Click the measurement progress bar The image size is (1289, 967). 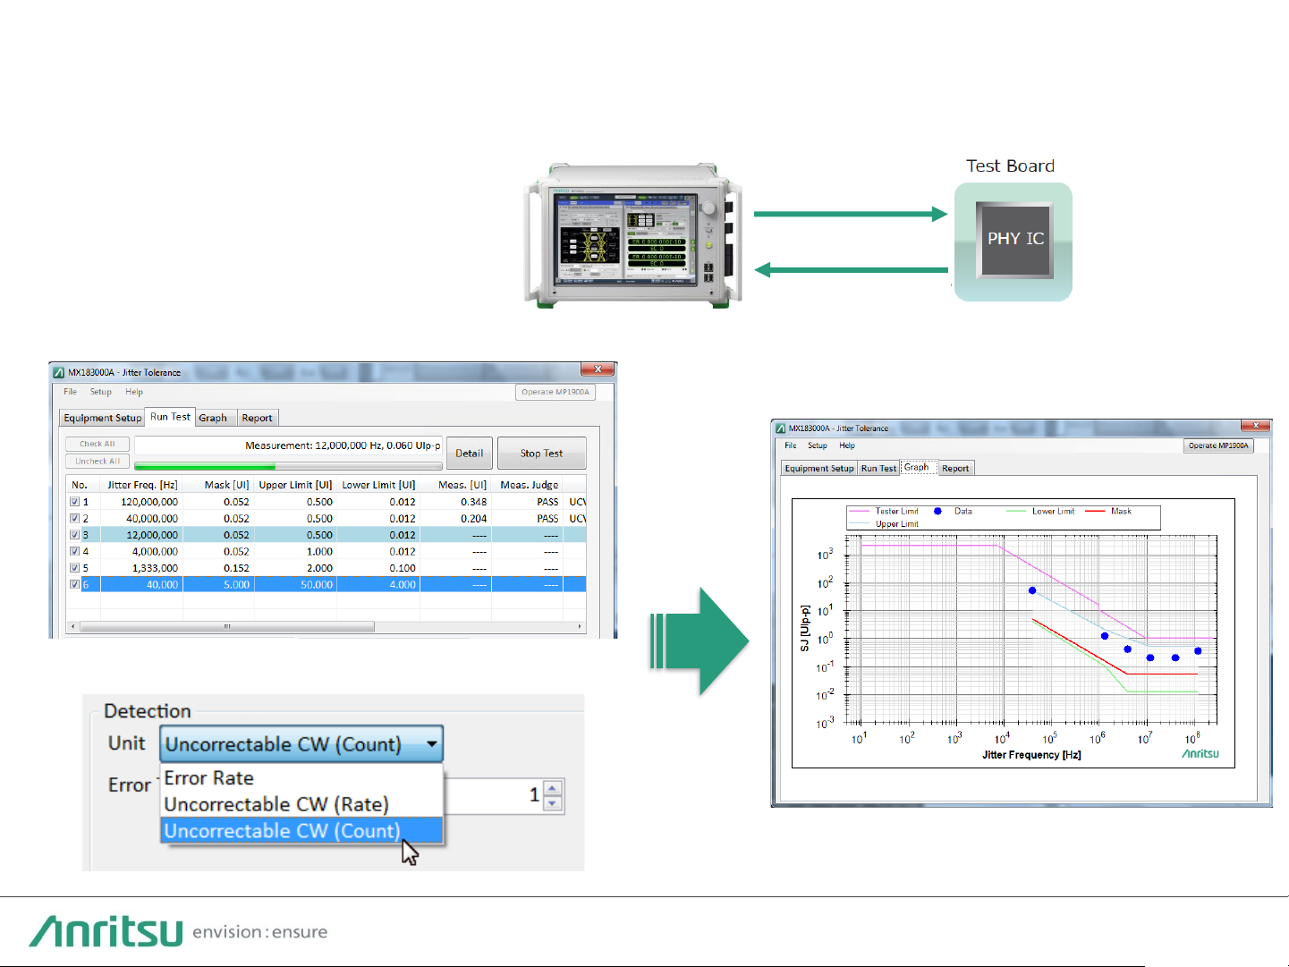(288, 466)
